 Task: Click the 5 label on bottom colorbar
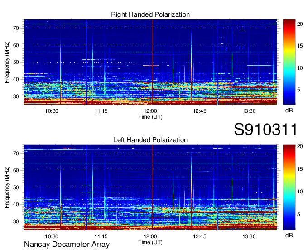[298, 214]
